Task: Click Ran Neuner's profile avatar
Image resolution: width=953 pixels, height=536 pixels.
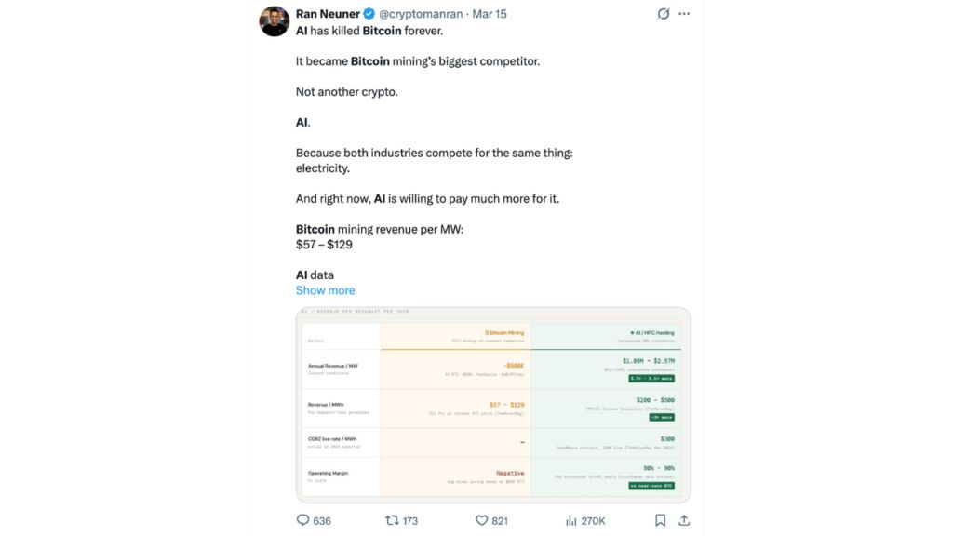Action: 275,20
